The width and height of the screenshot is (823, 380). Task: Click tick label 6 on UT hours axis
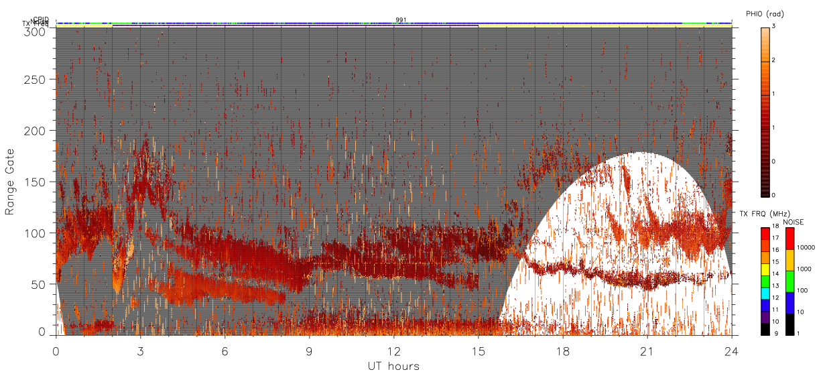coord(225,351)
